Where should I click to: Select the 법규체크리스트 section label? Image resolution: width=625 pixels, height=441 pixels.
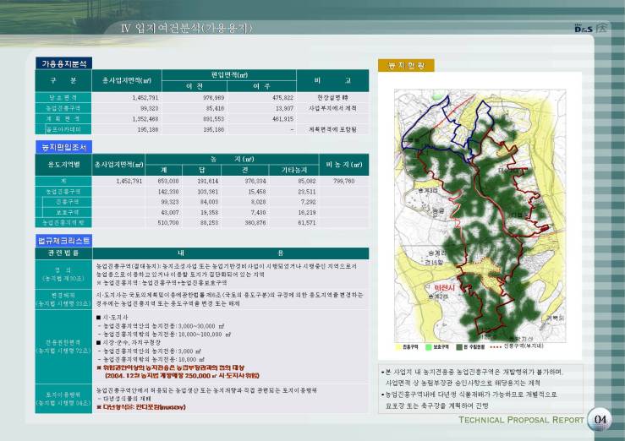(65, 242)
